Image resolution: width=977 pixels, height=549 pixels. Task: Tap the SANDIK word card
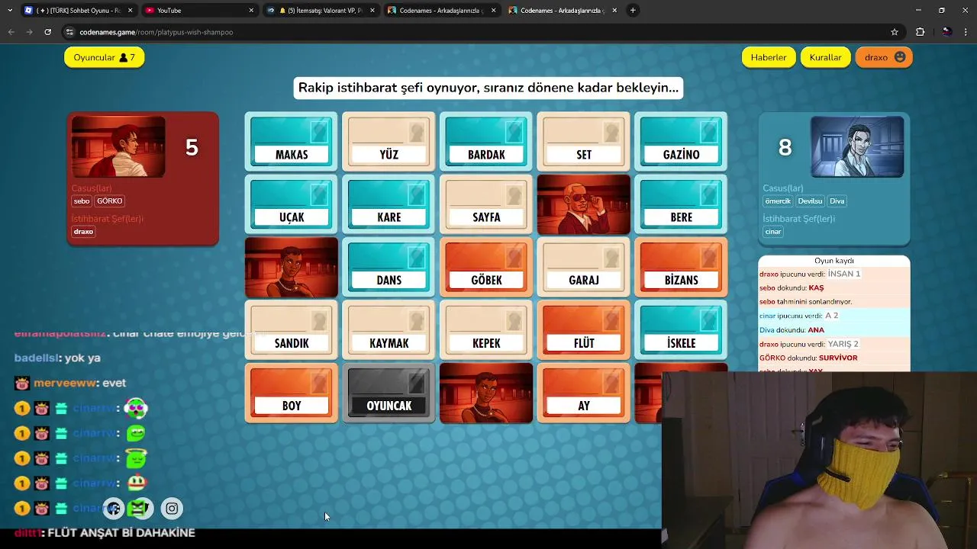(x=292, y=330)
